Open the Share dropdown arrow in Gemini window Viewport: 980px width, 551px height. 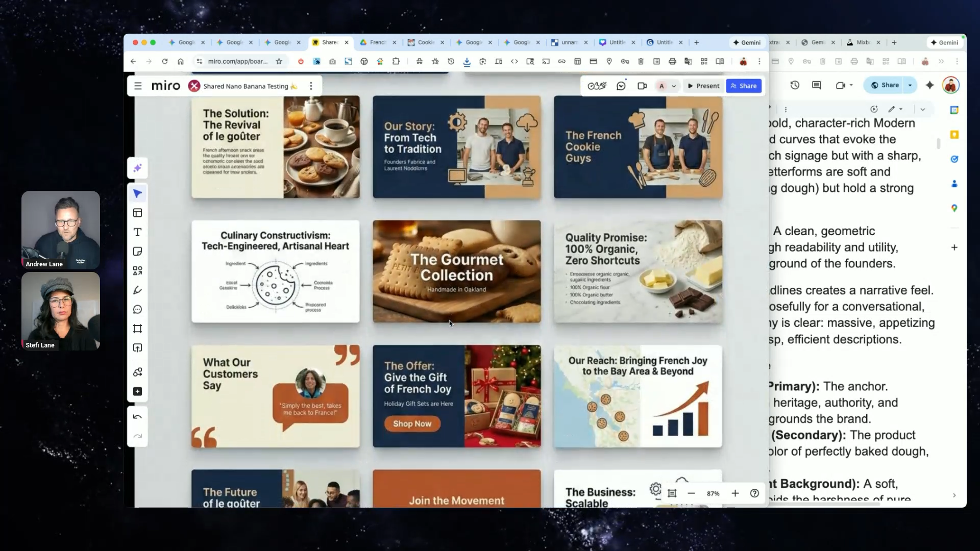point(910,85)
